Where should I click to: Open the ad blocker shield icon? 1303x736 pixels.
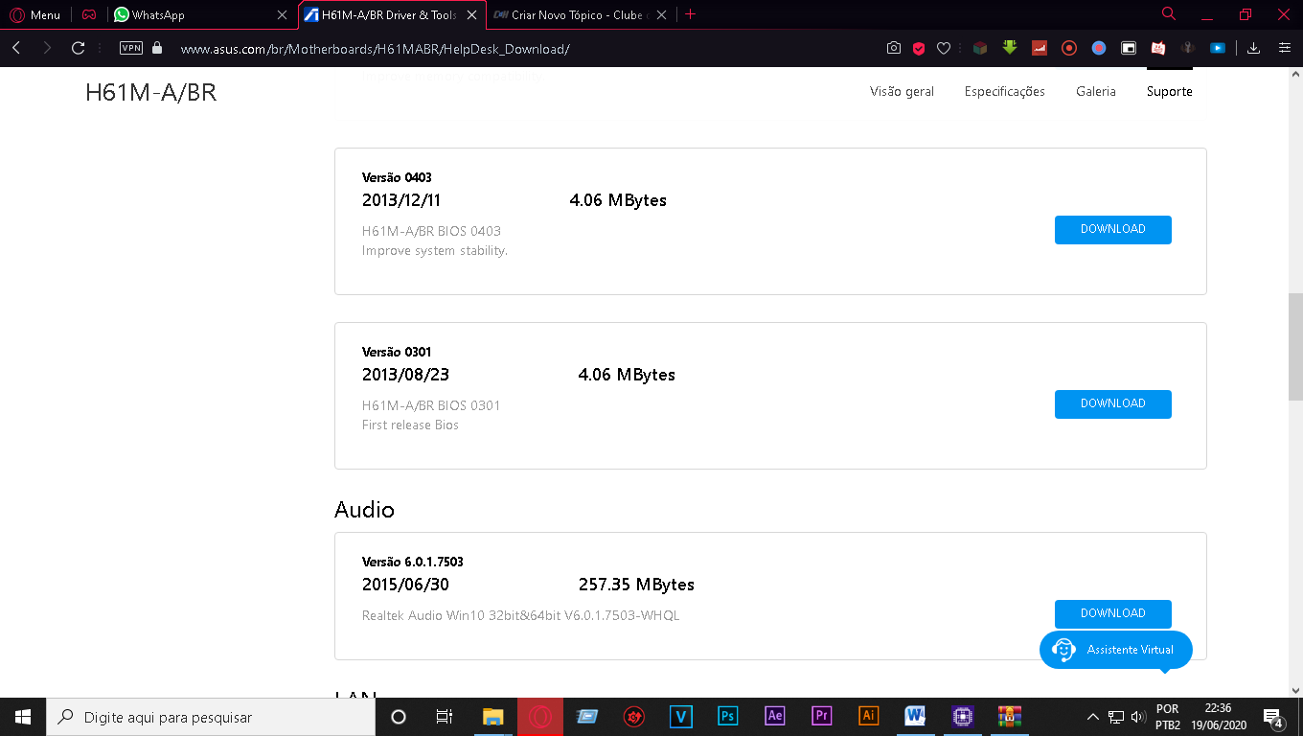[918, 48]
